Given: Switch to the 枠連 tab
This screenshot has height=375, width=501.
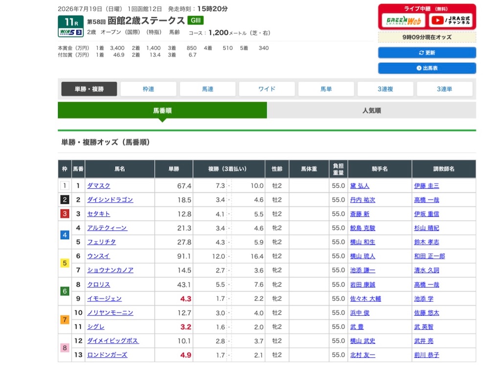Looking at the screenshot, I should coord(148,89).
